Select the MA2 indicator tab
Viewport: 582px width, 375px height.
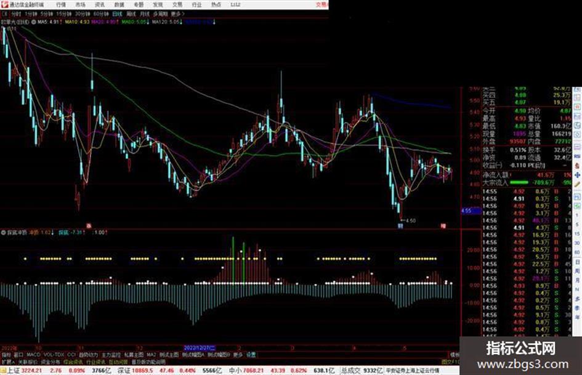[x=151, y=355]
